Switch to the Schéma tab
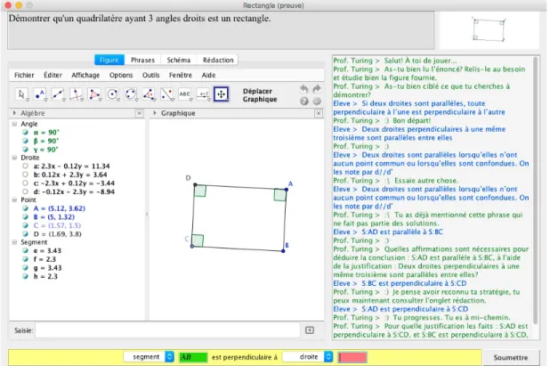 [179, 60]
